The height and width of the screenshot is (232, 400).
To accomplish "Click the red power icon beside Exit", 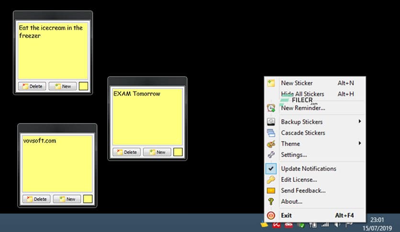I will click(x=271, y=215).
